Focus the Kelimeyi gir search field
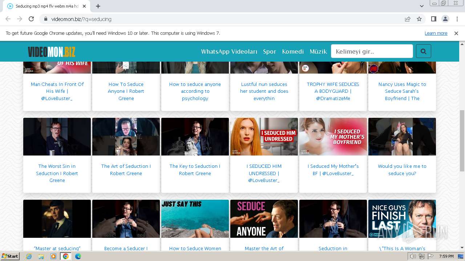The image size is (465, 261). pos(372,51)
